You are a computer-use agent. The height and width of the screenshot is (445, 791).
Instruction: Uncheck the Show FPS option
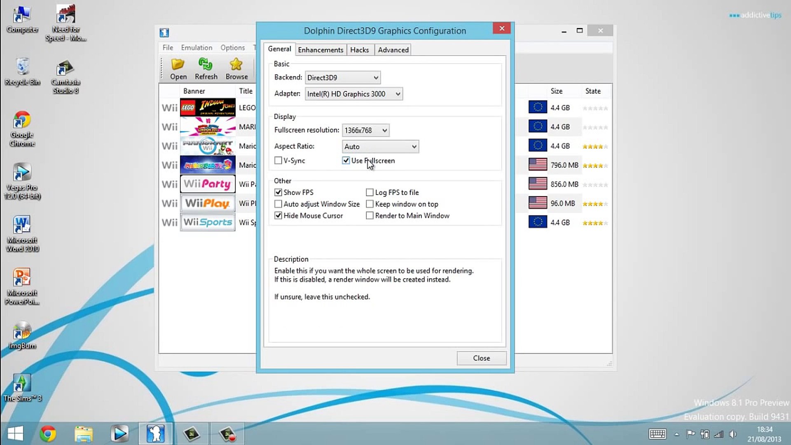278,192
